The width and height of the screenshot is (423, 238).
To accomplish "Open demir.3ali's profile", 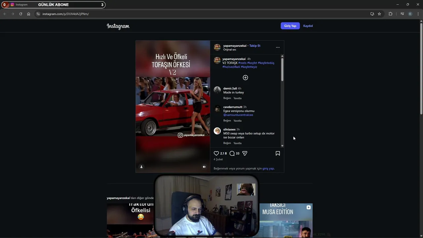I will coord(230,88).
